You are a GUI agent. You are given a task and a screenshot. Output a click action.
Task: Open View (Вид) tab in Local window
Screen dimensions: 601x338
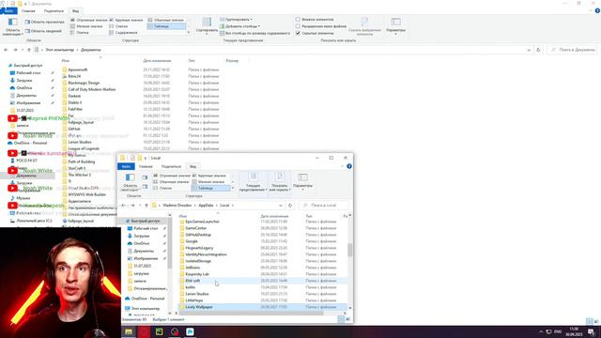193,167
